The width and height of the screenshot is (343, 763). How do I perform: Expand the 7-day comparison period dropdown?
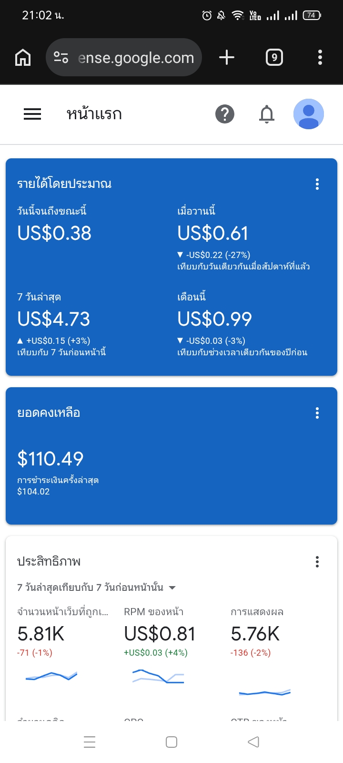pos(172,588)
